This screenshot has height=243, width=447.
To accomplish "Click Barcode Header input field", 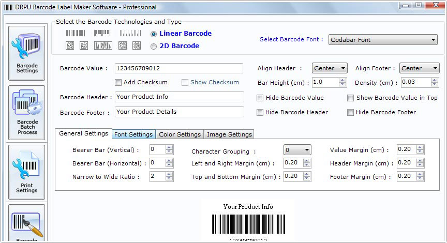I will point(180,97).
